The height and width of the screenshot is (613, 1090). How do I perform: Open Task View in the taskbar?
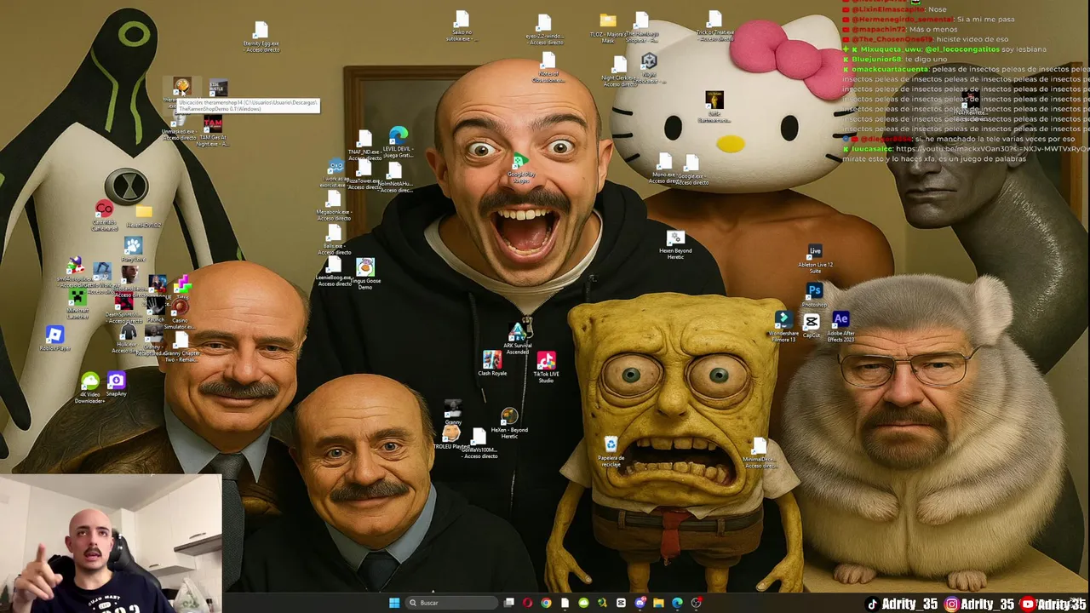click(509, 603)
